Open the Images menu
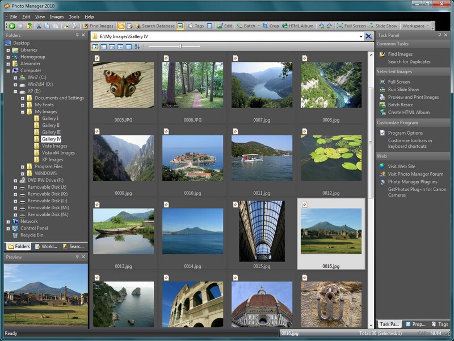The height and width of the screenshot is (341, 454). 57,17
